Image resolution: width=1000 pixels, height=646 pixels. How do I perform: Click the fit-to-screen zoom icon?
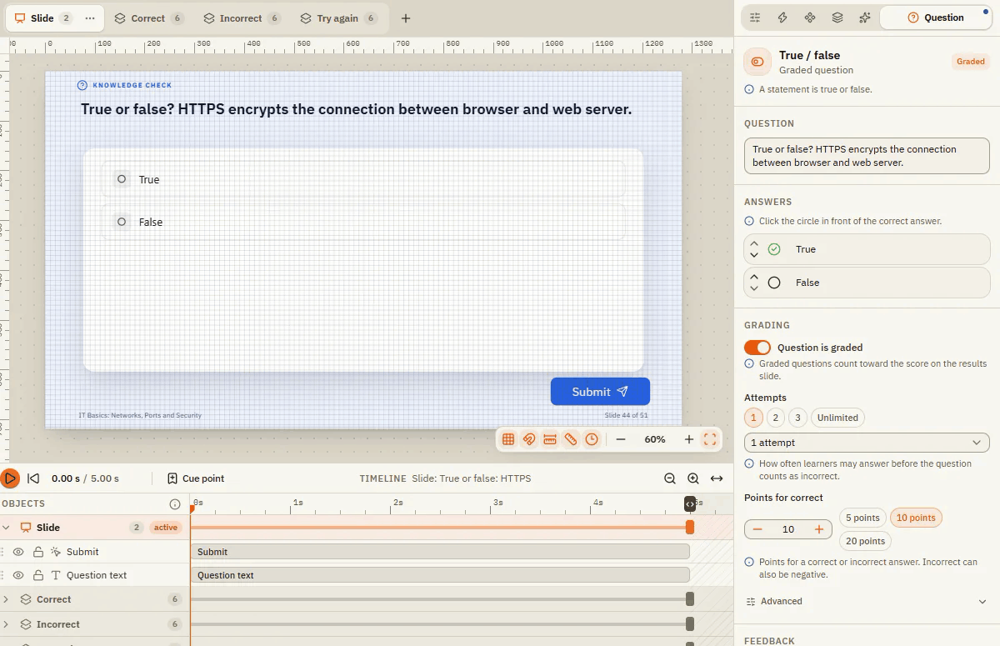click(710, 439)
